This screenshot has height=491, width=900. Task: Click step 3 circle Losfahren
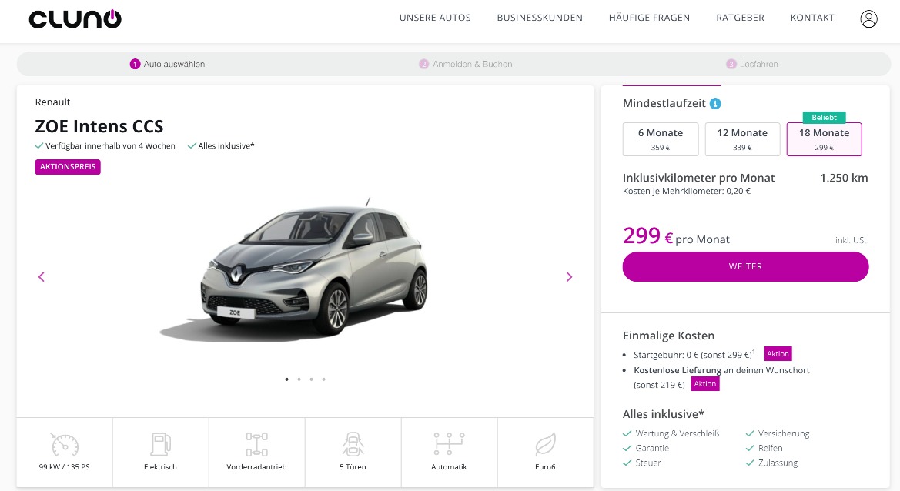point(731,64)
